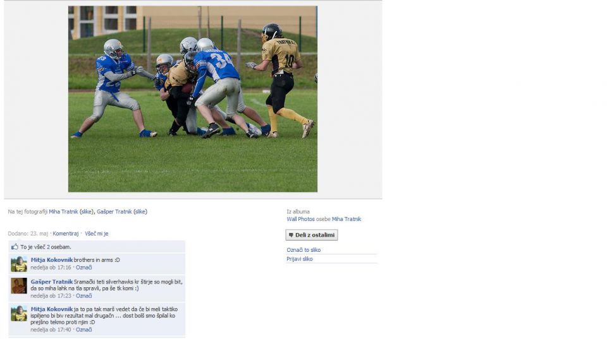Click Mitja Kokovnik's avatar on the 17:40 comment
Viewport: 607px width, 339px height.
19,314
